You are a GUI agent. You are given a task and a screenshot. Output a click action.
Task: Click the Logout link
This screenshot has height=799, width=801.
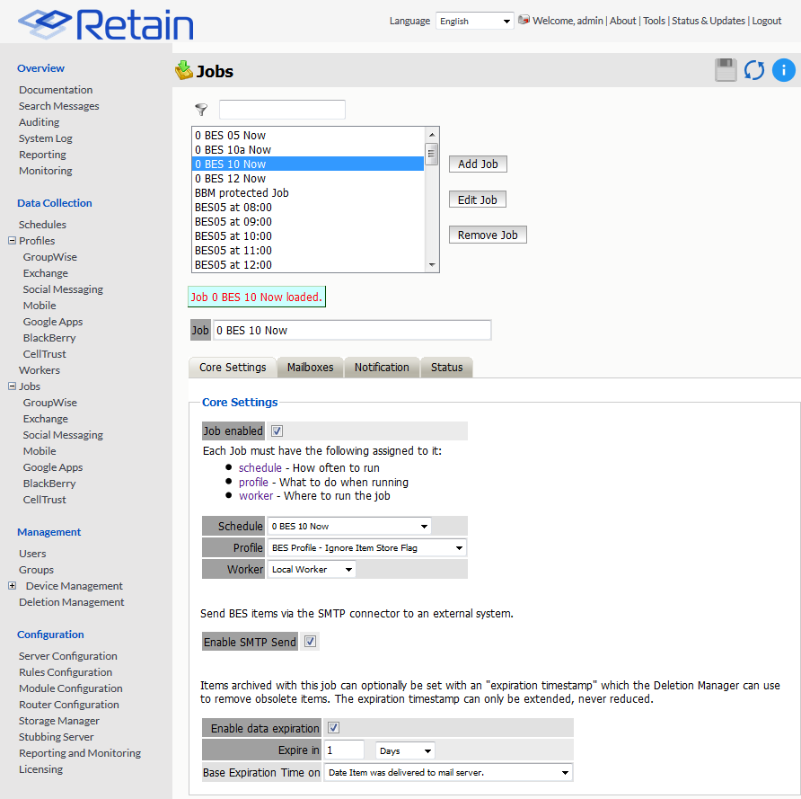(766, 21)
